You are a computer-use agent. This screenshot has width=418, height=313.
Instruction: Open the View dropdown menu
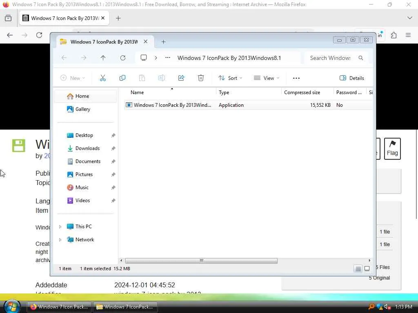point(267,78)
